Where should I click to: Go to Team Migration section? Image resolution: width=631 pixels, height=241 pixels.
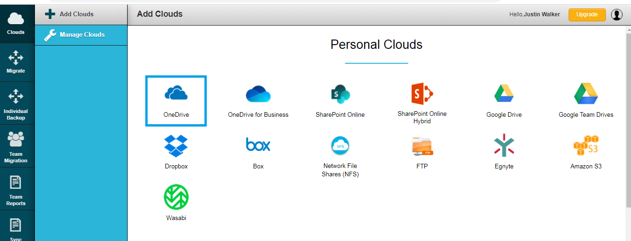click(x=16, y=146)
